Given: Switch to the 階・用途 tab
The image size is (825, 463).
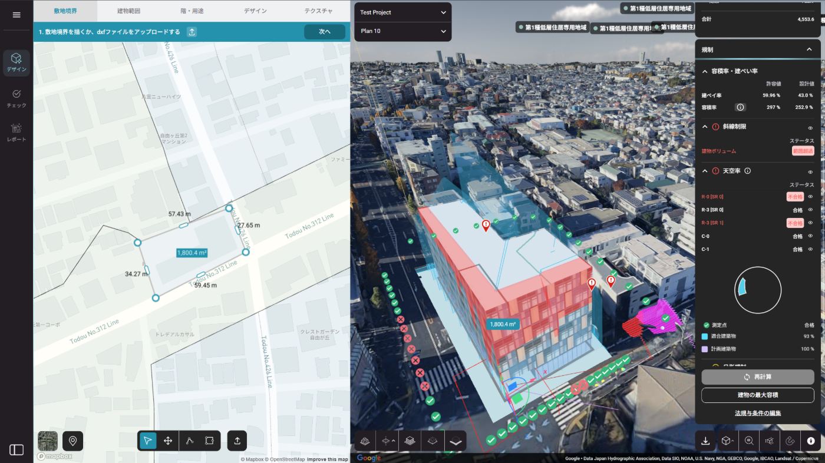Looking at the screenshot, I should (x=192, y=11).
